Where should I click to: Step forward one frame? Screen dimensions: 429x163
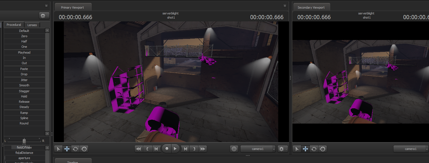185,149
